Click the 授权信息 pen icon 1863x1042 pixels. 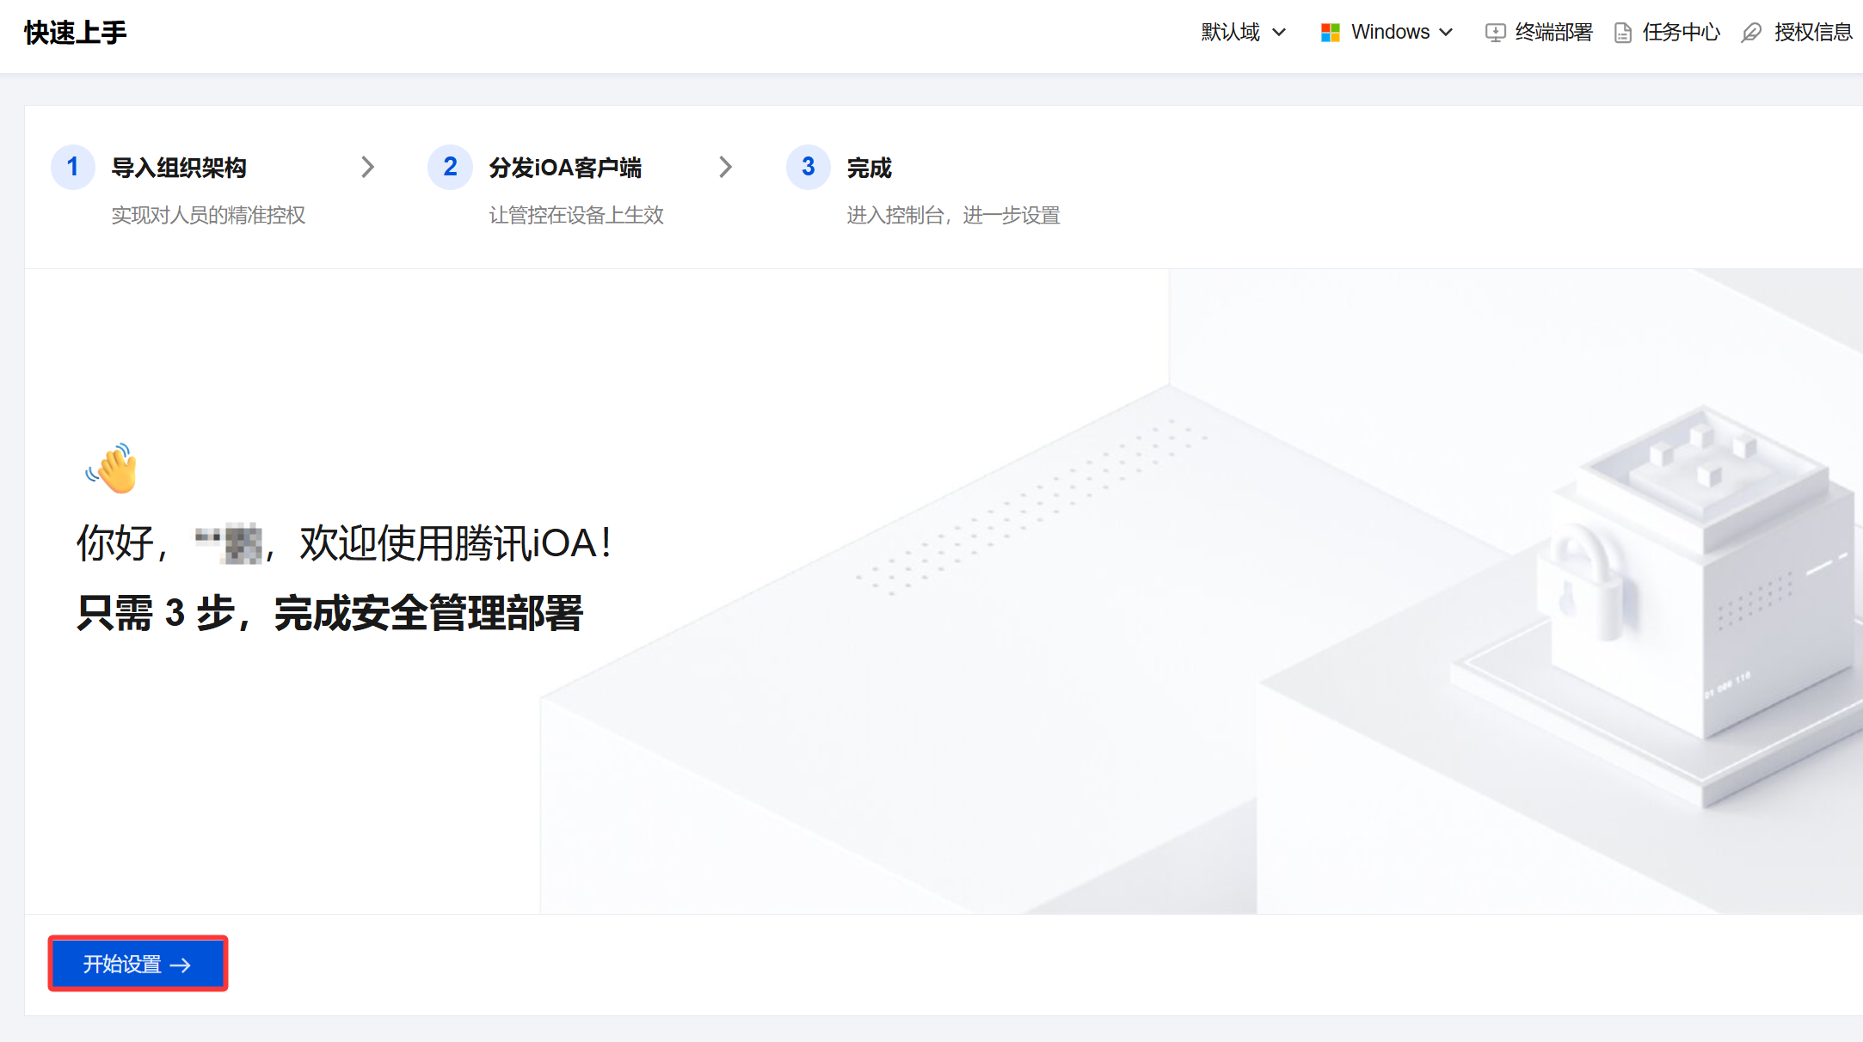click(x=1751, y=33)
